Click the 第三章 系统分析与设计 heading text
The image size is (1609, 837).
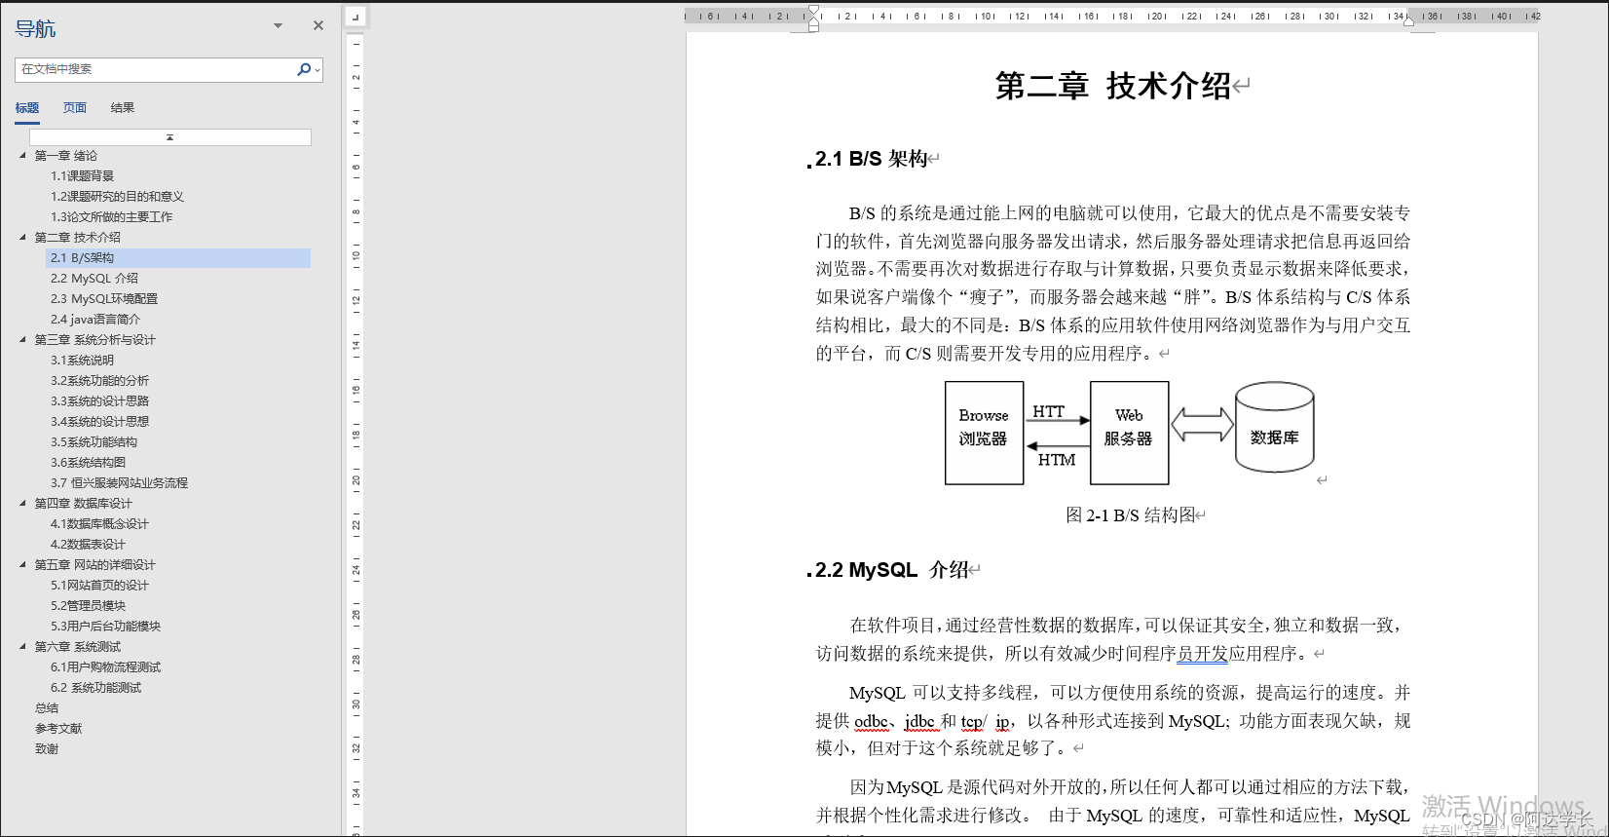click(95, 340)
